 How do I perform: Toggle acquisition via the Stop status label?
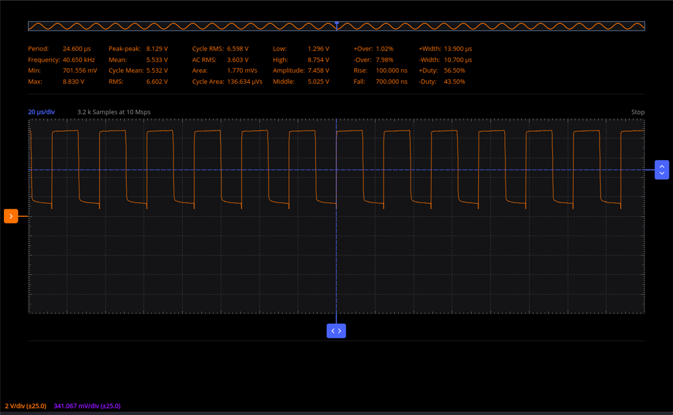[637, 112]
